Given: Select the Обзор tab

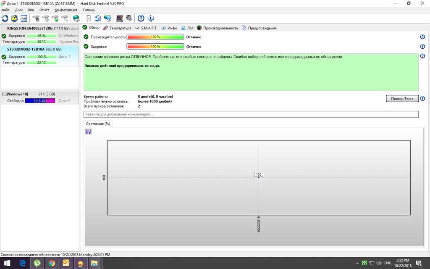Looking at the screenshot, I should [x=91, y=27].
